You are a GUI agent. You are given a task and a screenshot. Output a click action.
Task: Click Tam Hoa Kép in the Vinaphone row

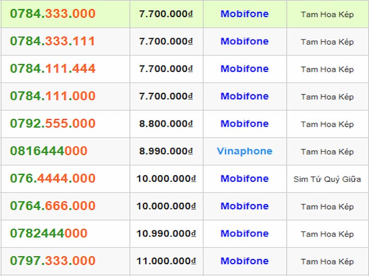pos(327,152)
